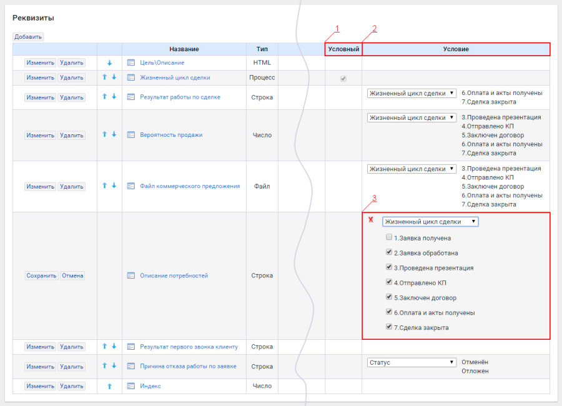The height and width of the screenshot is (406, 562).
Task: Click Изменить in Файл коммерческого предложения row
Action: pyautogui.click(x=40, y=187)
